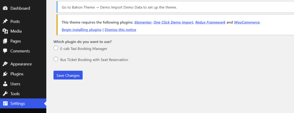294x113 pixels.
Task: Open Comments menu item
Action: click(23, 51)
